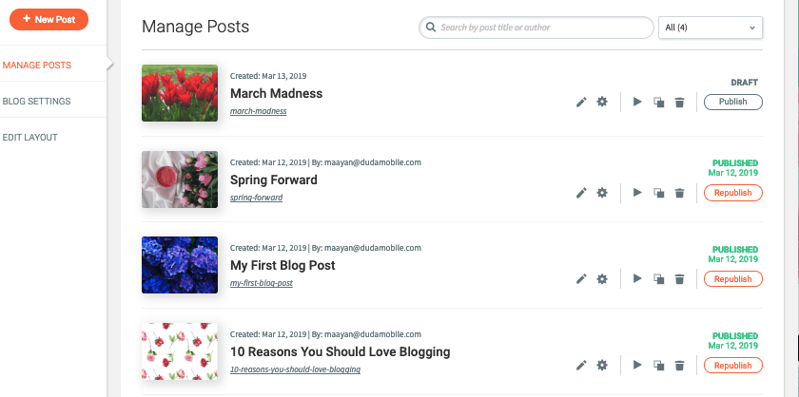Create a post with New Post button
Viewport: 799px width, 397px height.
pos(49,19)
